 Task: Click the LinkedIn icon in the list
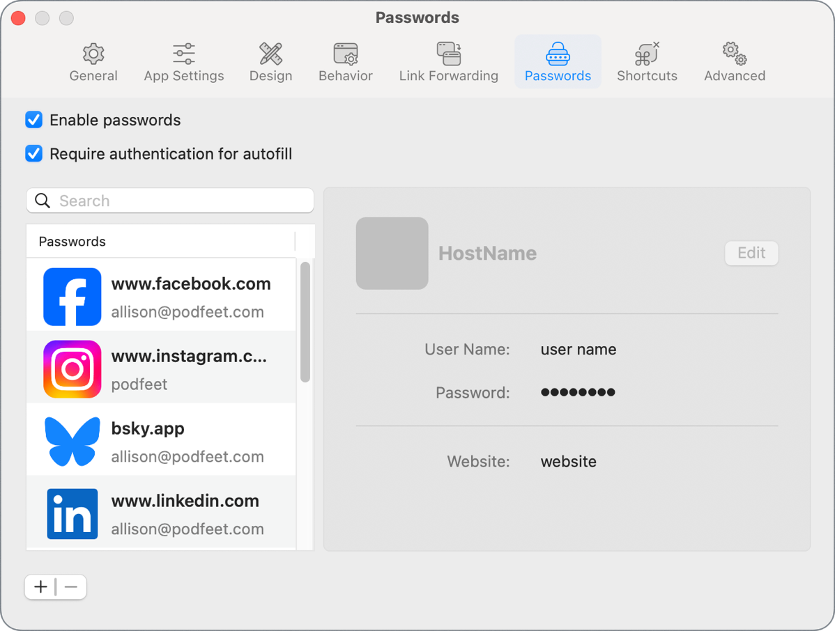[72, 514]
